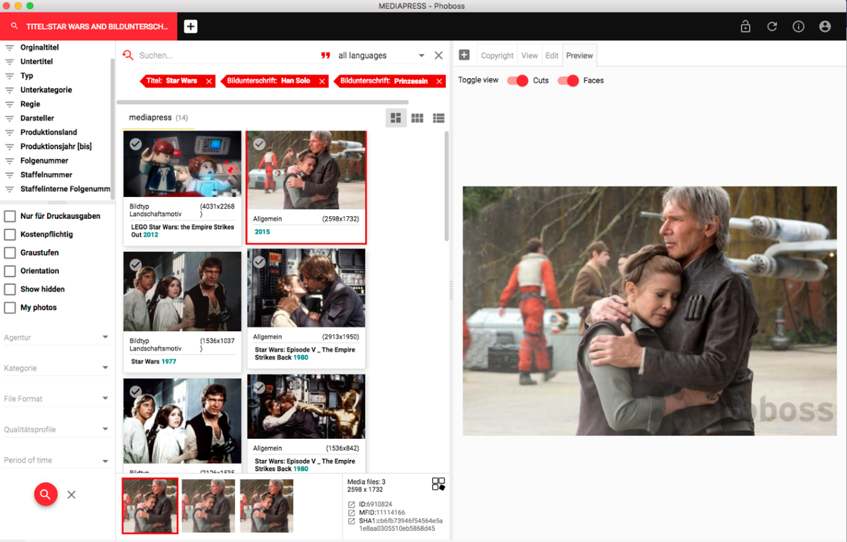The image size is (847, 542).
Task: Click in the Suchen search input field
Action: (x=225, y=56)
